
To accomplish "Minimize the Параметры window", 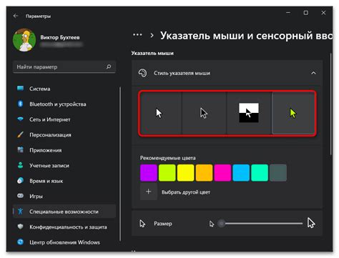I will [x=288, y=13].
